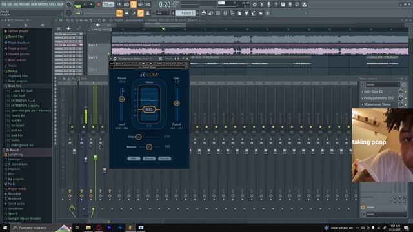Open File Explorer from taskbar

pyautogui.click(x=88, y=227)
